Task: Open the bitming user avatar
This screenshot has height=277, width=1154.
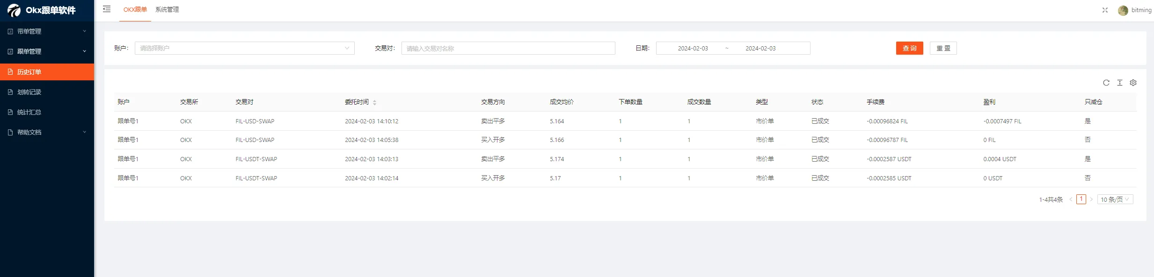Action: [x=1123, y=10]
